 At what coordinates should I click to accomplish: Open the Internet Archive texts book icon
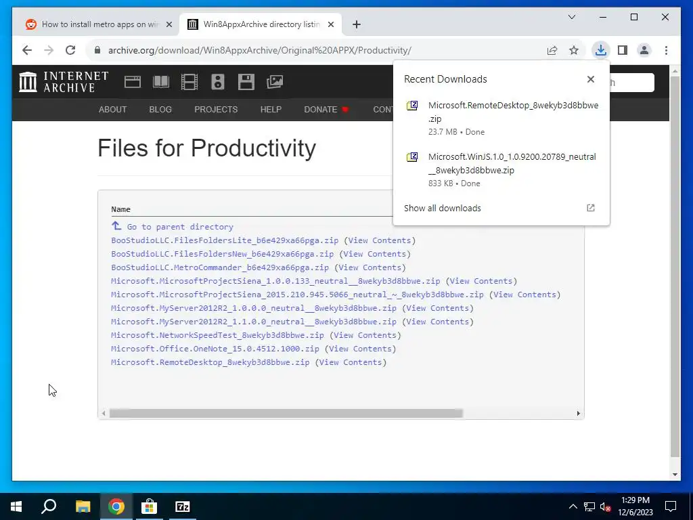(x=161, y=82)
